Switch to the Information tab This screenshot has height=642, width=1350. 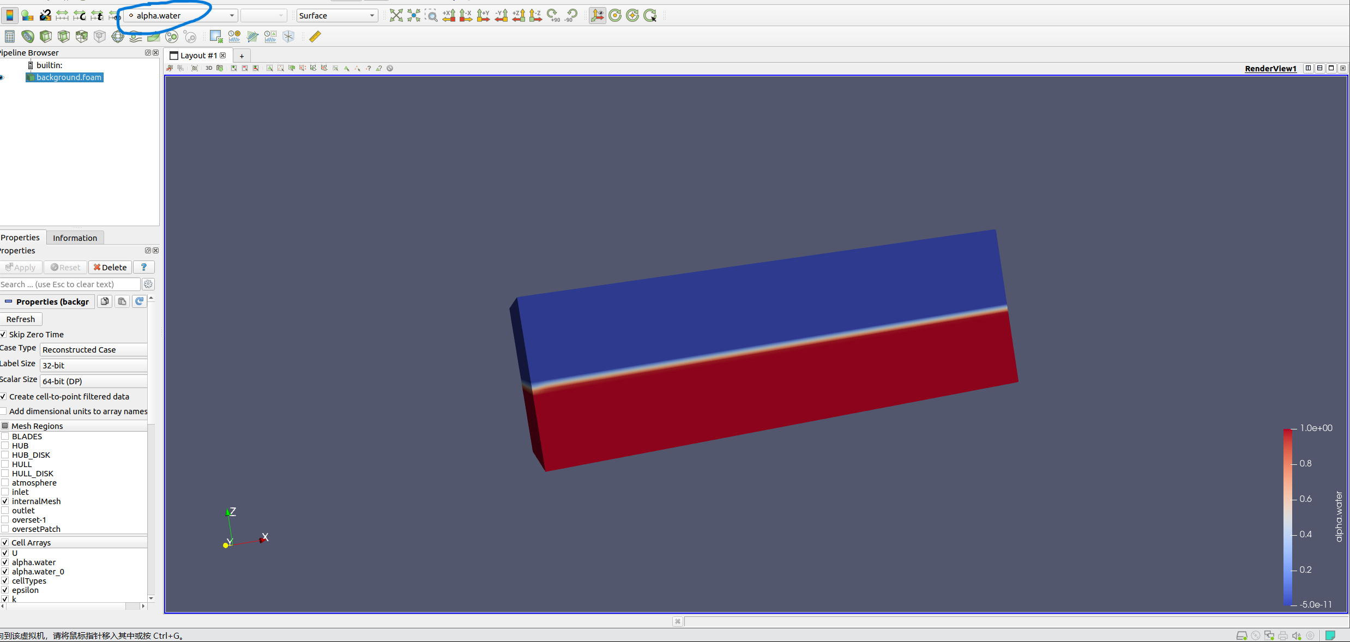pyautogui.click(x=75, y=238)
